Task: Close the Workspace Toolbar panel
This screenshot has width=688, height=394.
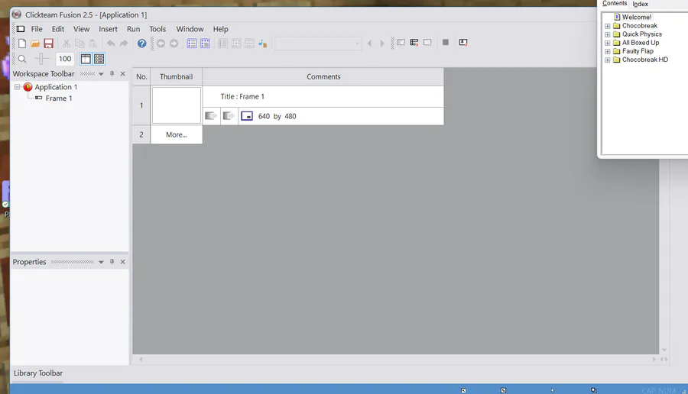Action: 123,73
